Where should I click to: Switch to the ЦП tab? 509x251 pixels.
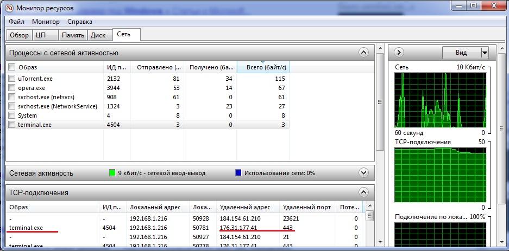(40, 35)
